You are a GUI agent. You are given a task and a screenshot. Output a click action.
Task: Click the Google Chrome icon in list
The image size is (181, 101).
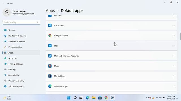click(50, 36)
